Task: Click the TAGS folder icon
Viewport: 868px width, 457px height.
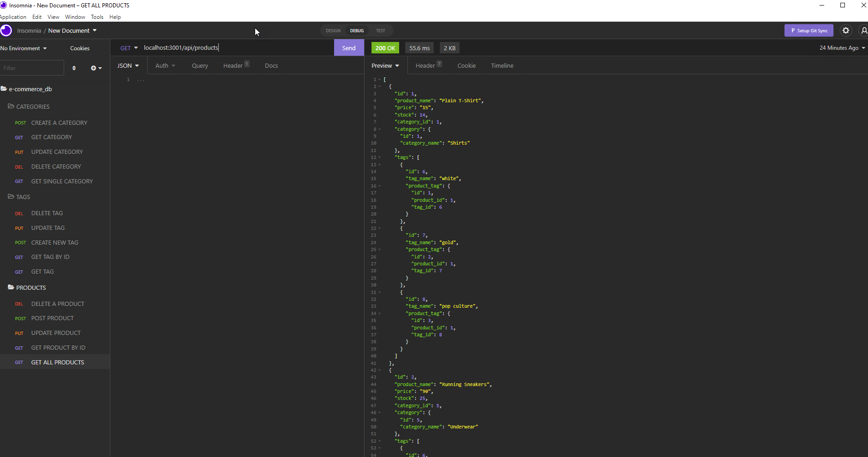Action: (10, 197)
